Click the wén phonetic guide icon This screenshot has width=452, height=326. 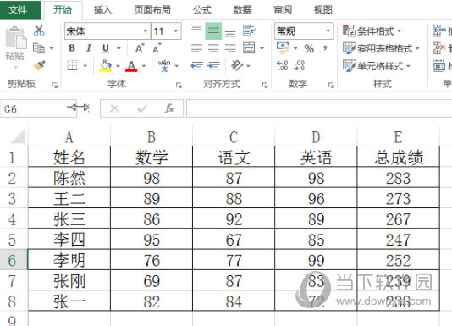[164, 66]
